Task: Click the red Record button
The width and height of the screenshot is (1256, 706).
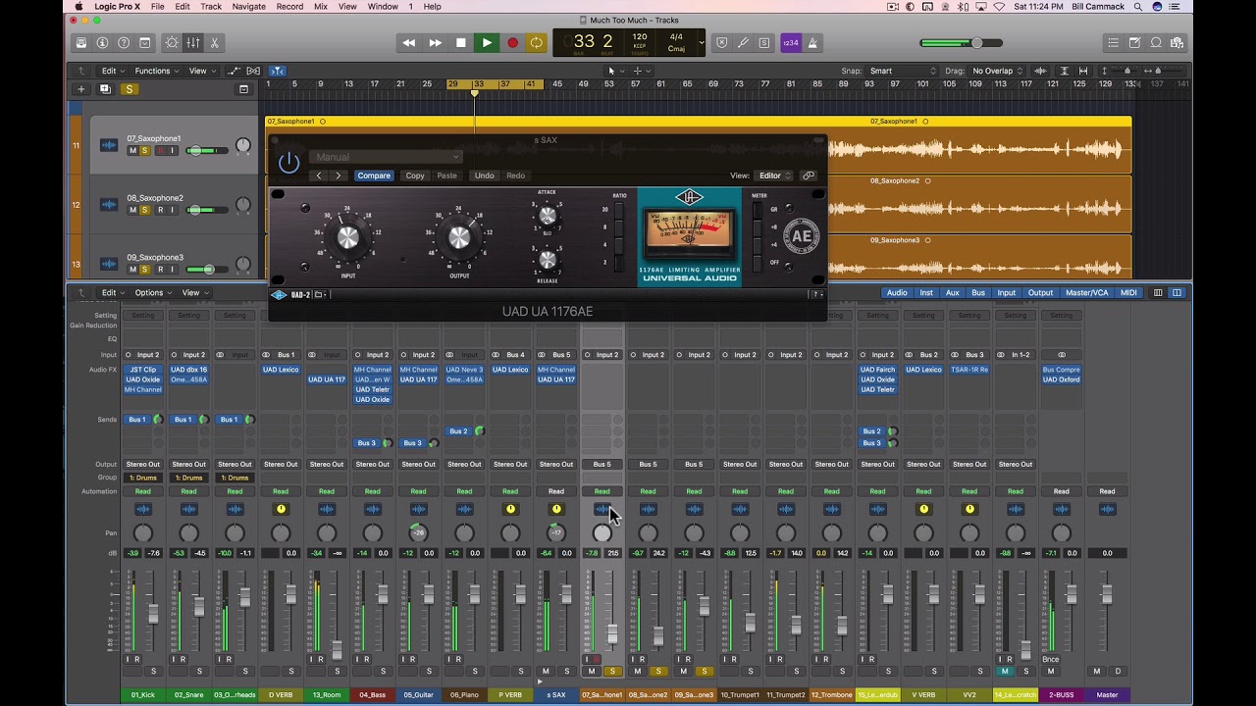Action: pyautogui.click(x=512, y=42)
